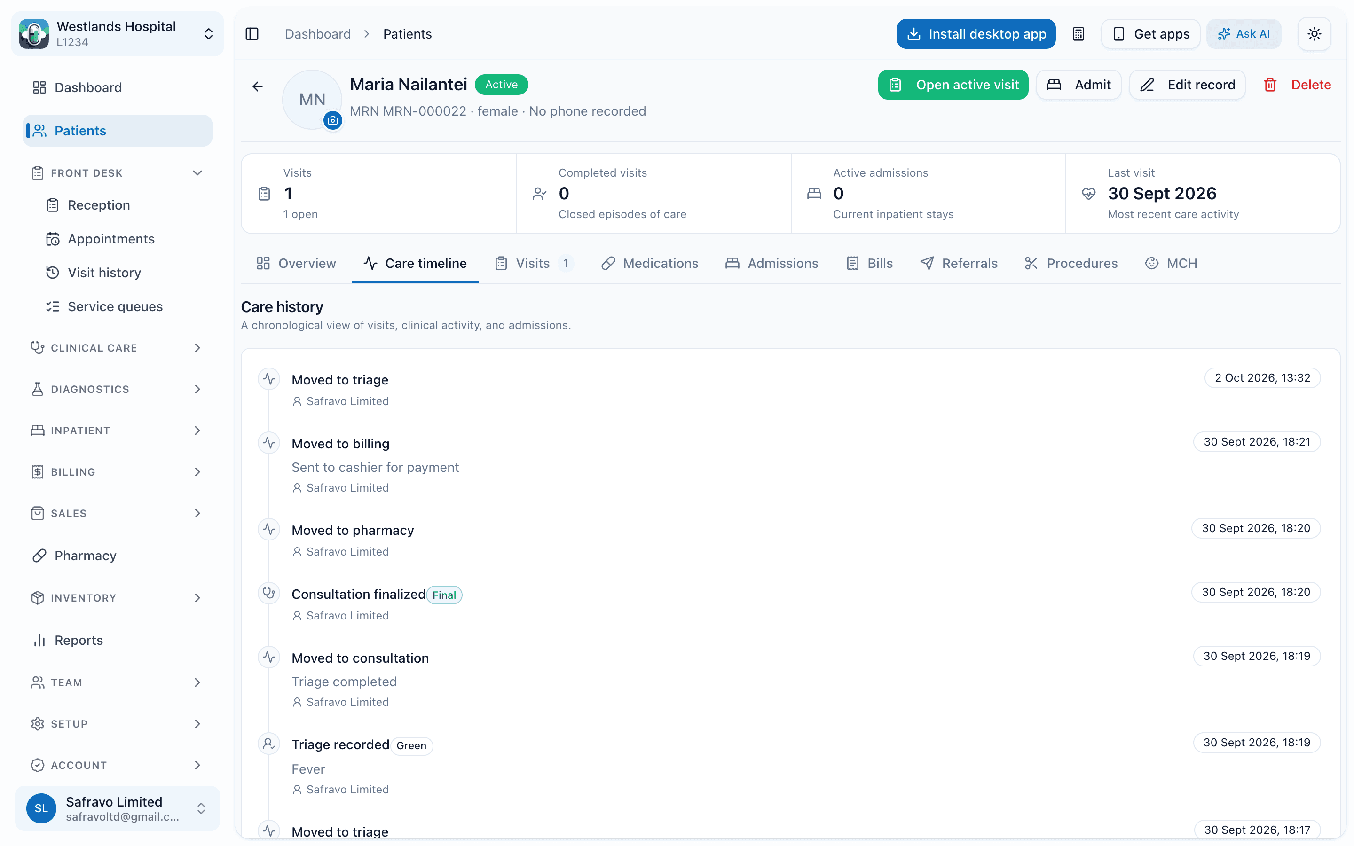This screenshot has width=1354, height=846.
Task: Toggle the sidebar panel icon
Action: 252,34
